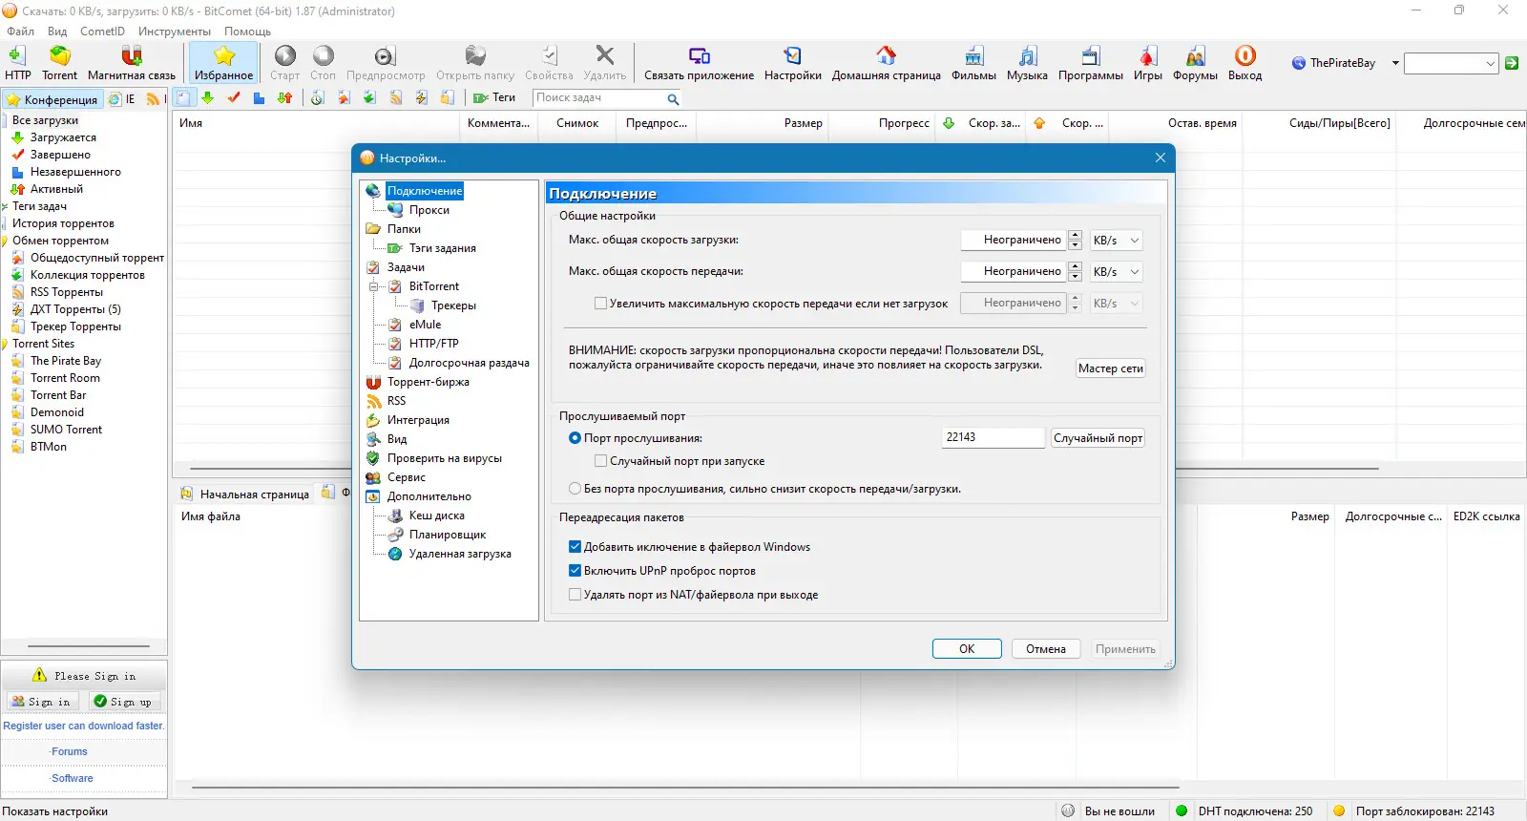Select Подключение in the settings tree
1527x821 pixels.
click(x=425, y=191)
